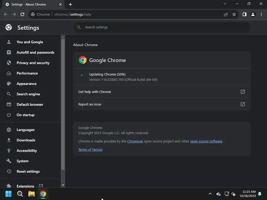Click the Report an issue row

point(162,104)
